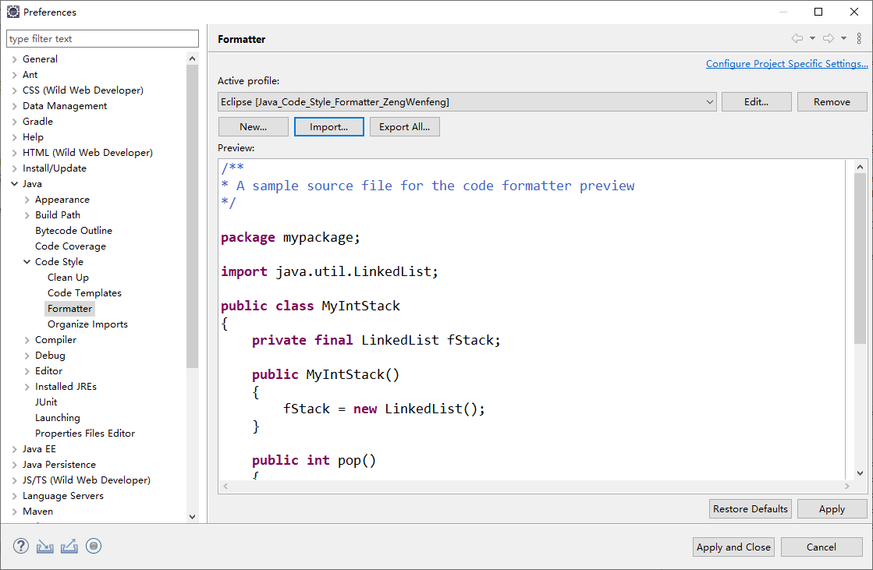Open Configure Project Specific Settings link
The width and height of the screenshot is (873, 570).
coord(786,63)
